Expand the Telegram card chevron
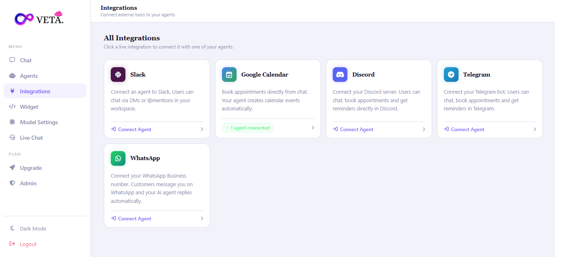The width and height of the screenshot is (575, 257). 535,129
